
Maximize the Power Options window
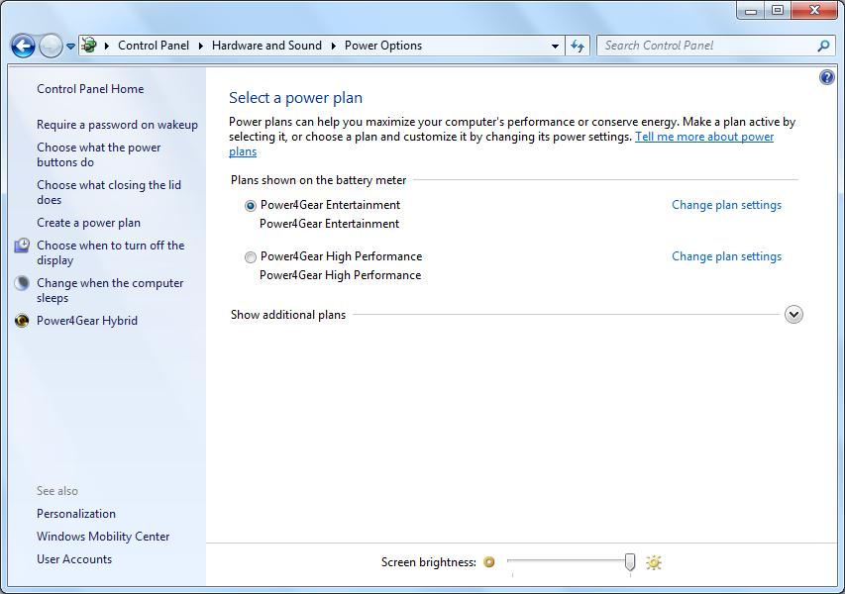click(x=778, y=10)
